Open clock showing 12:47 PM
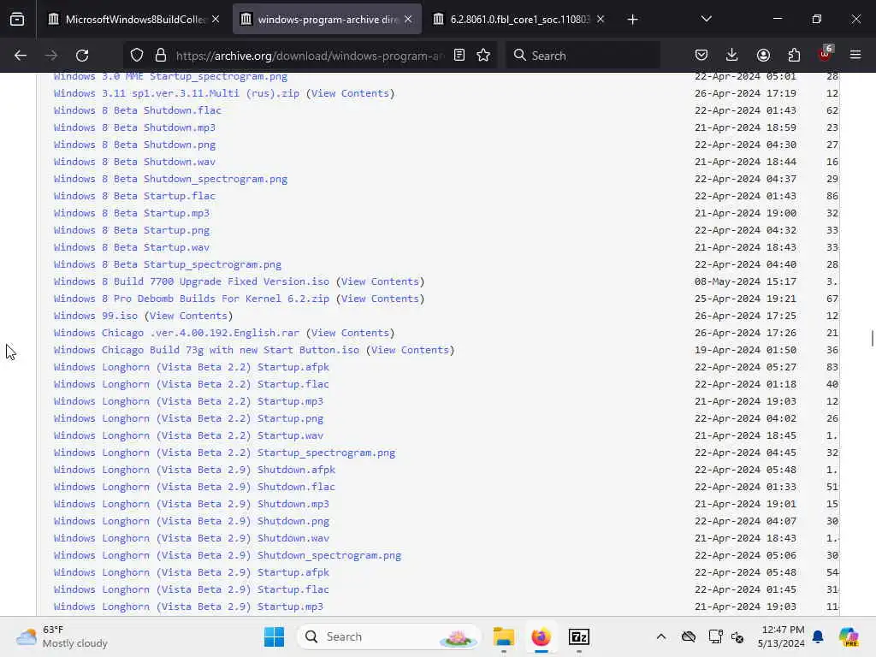876x657 pixels. [x=781, y=636]
